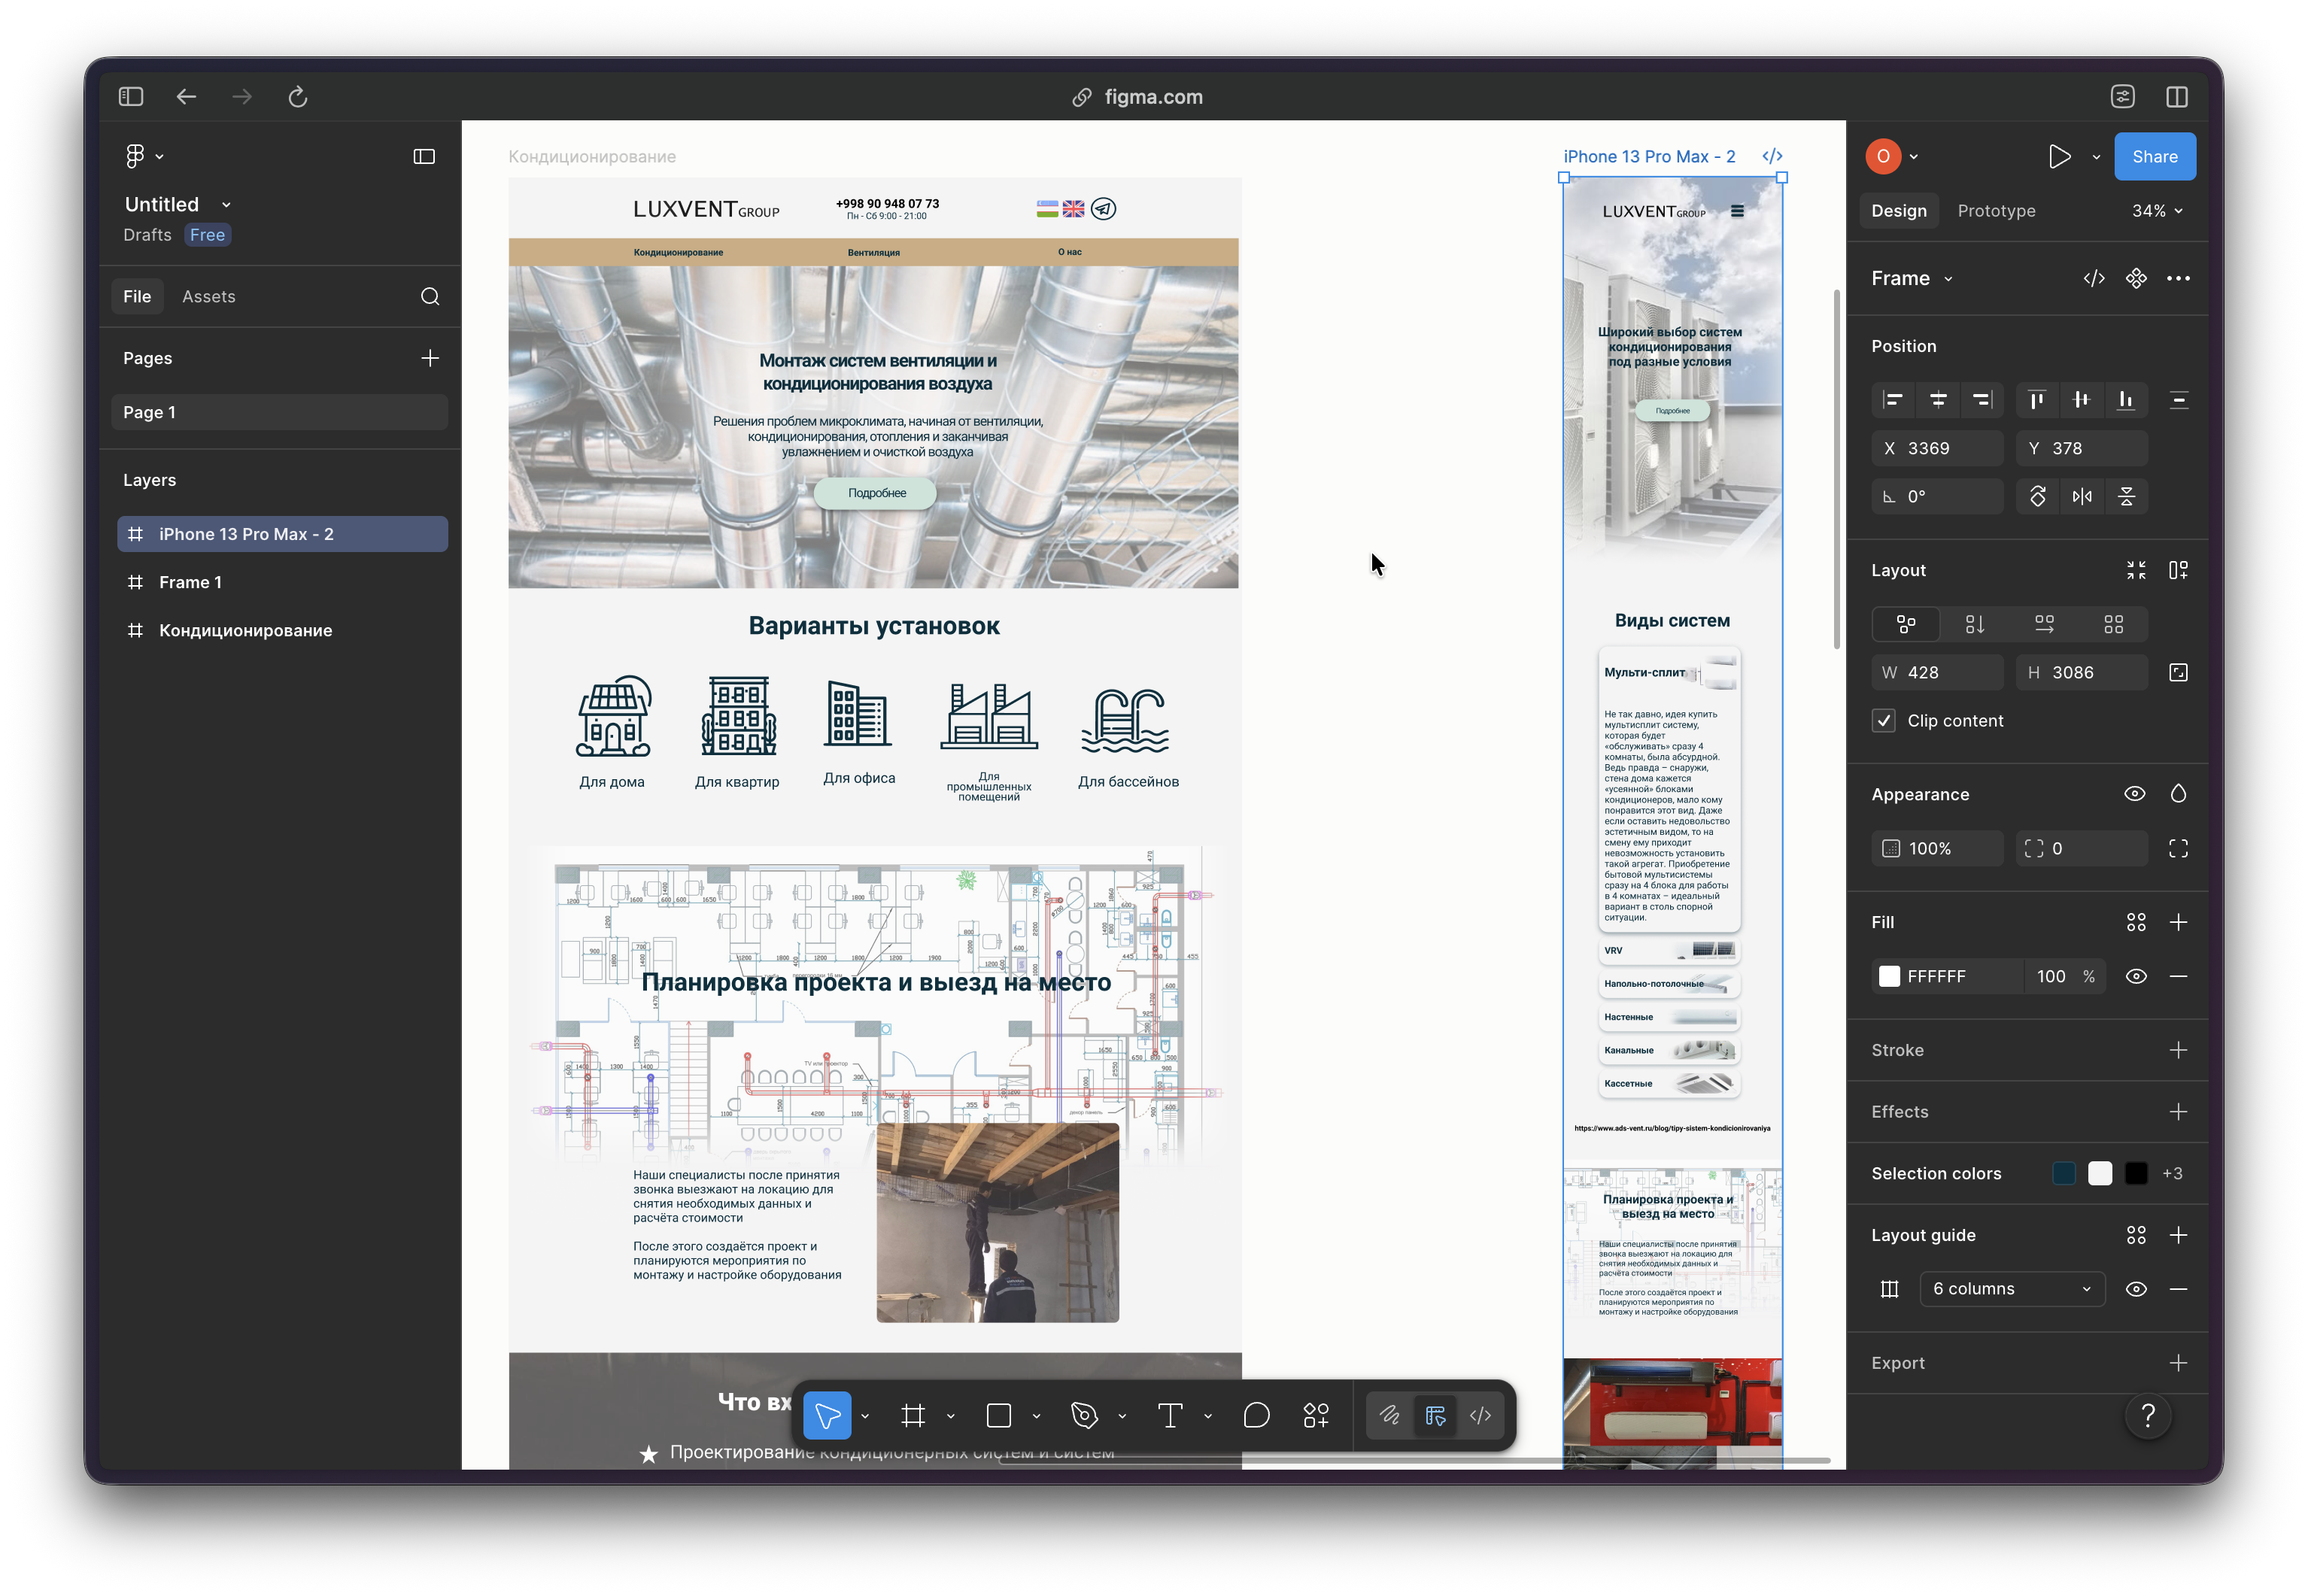Screen dimensions: 2308x1596
Task: Choose grid auto layout flow
Action: click(x=2113, y=624)
